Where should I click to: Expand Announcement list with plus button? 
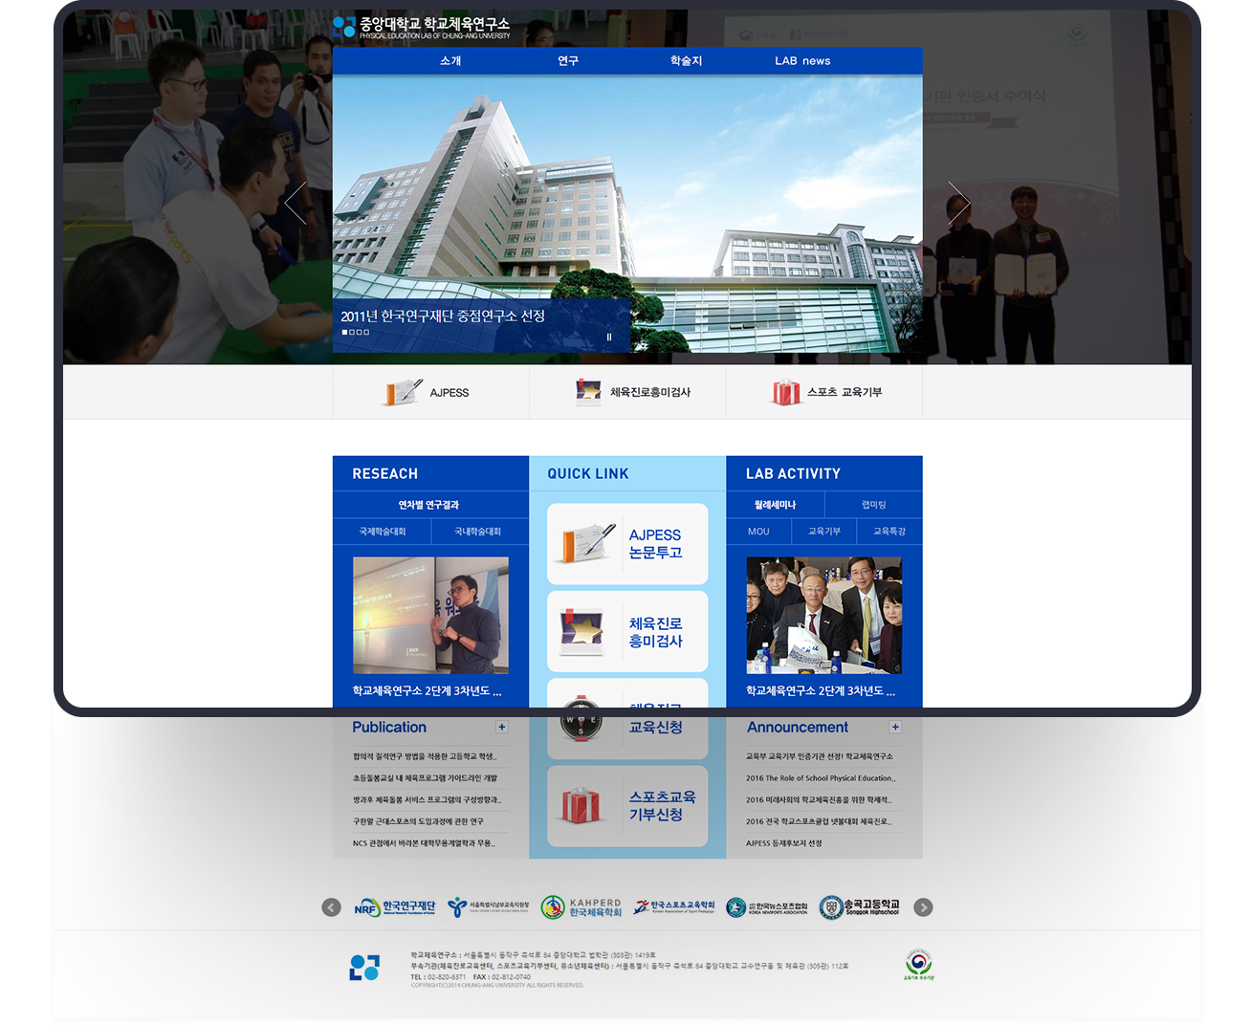tap(895, 728)
